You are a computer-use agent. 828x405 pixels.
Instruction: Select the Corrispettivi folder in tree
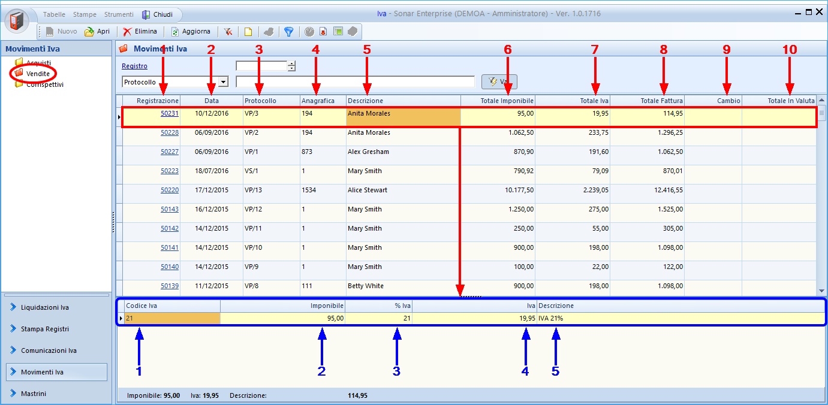[x=44, y=84]
